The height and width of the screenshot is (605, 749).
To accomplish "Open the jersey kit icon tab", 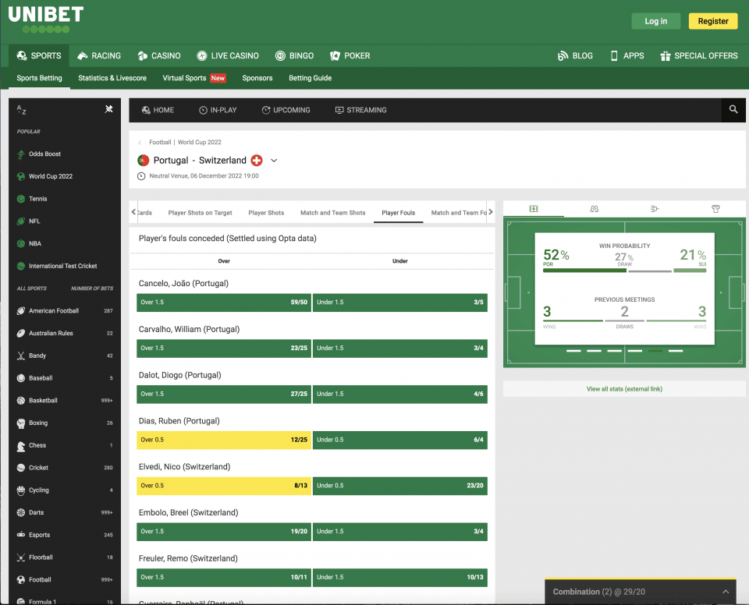I will pyautogui.click(x=715, y=209).
